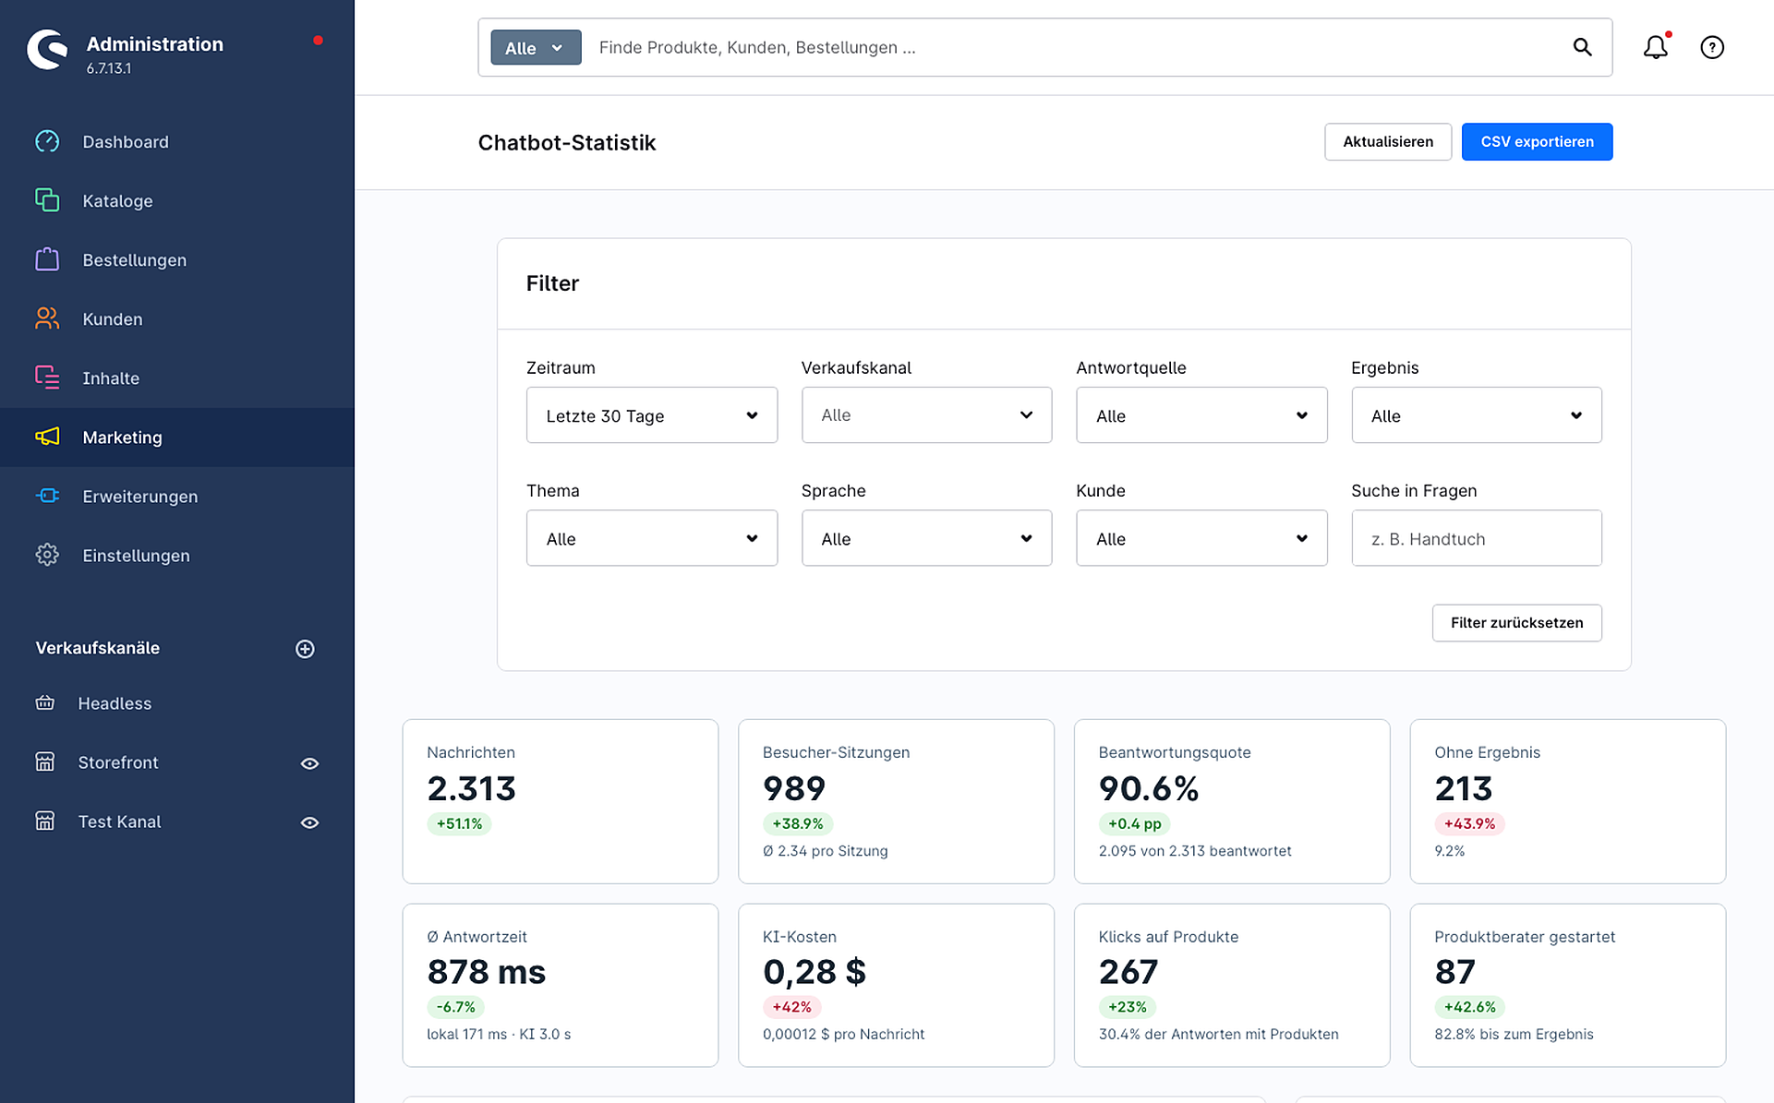
Task: Add a new sales channel with plus icon
Action: 305,649
